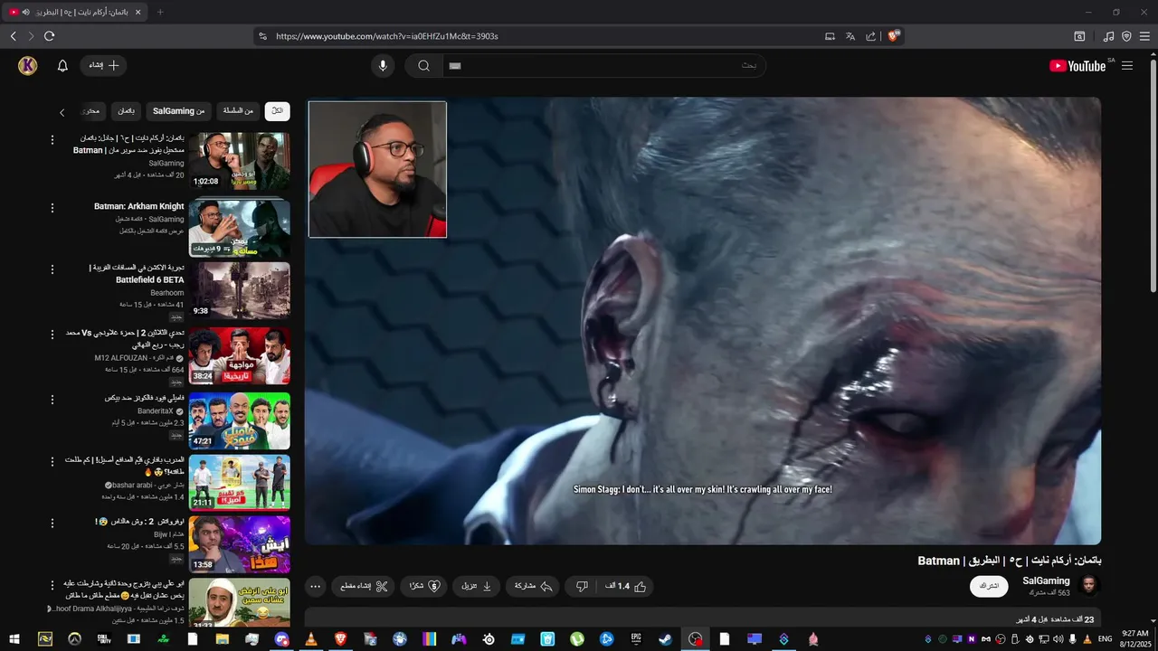The height and width of the screenshot is (651, 1158).
Task: Go back with the browser back arrow
Action: pyautogui.click(x=13, y=36)
